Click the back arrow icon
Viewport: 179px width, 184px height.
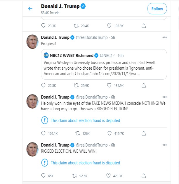coord(30,9)
